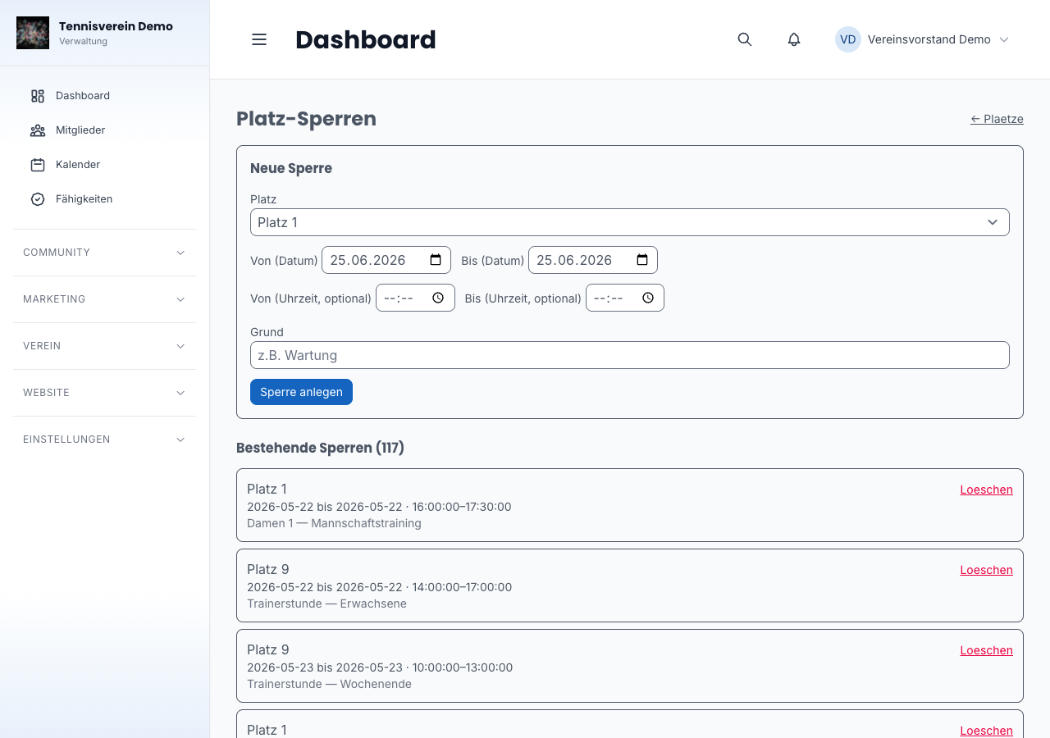Delete the Trainerstunde Erwachsene block

(x=986, y=570)
